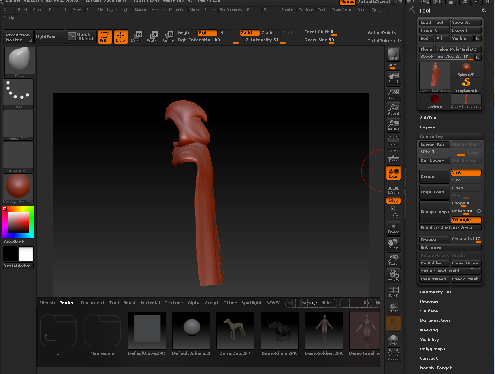Toggle Local transformations
Viewport: 495px width, 374px height.
(393, 173)
